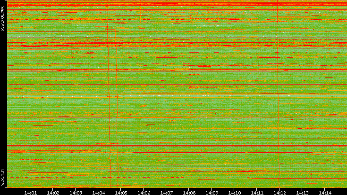The image size is (347, 195).
Task: Click the x.x.255.255 axis label
Action: [x=3, y=19]
